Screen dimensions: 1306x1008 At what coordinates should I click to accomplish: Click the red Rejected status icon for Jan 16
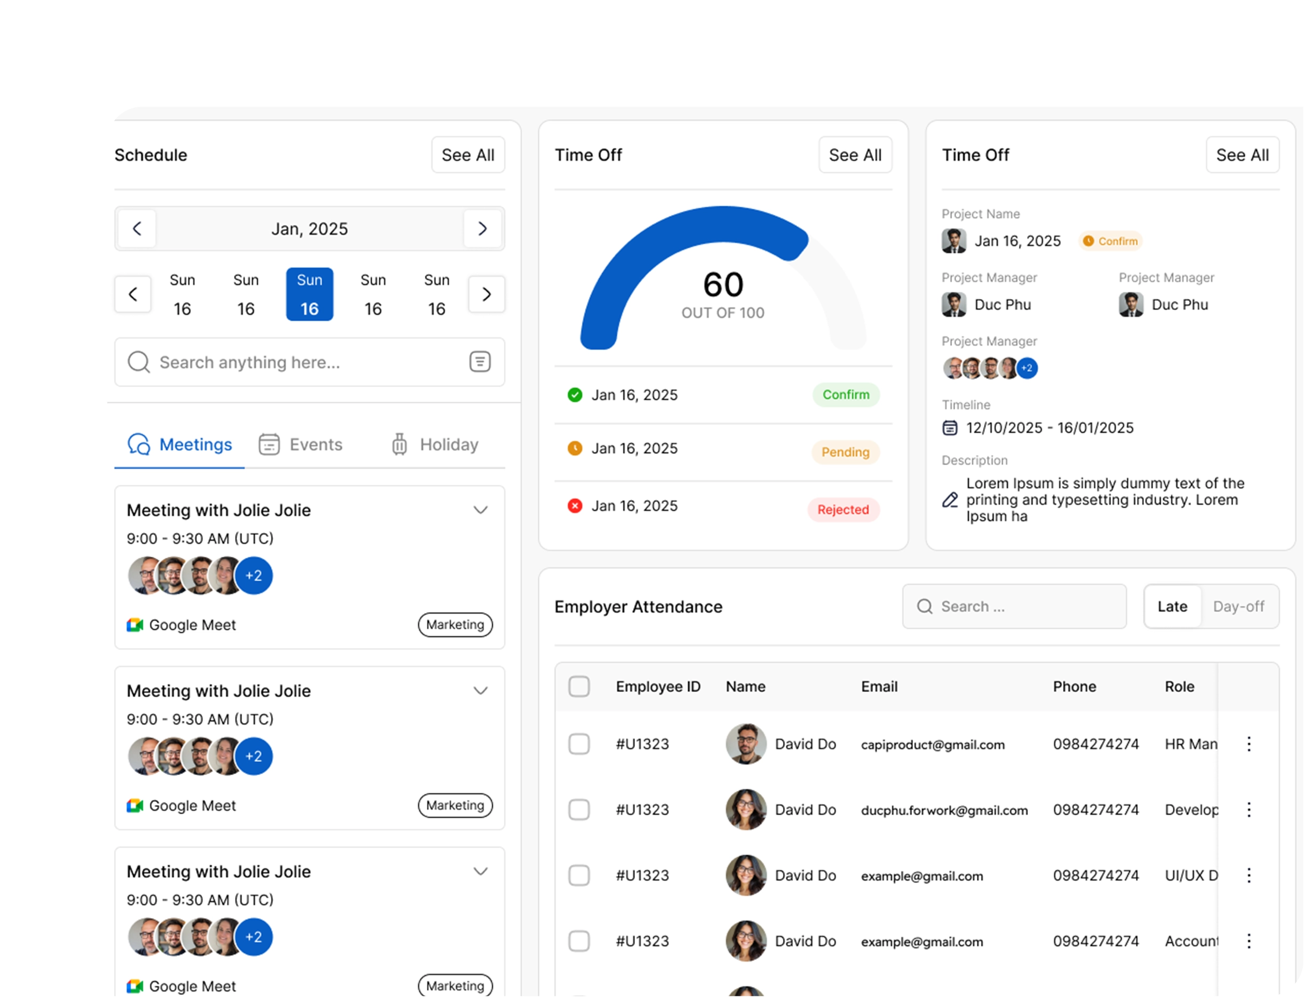575,506
